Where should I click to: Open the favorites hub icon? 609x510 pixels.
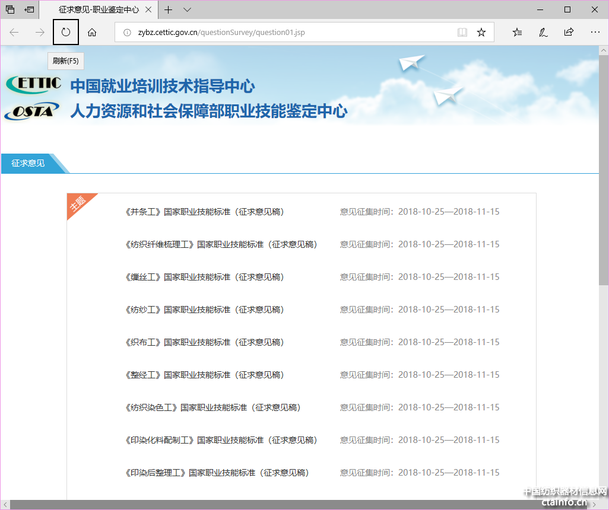(517, 32)
